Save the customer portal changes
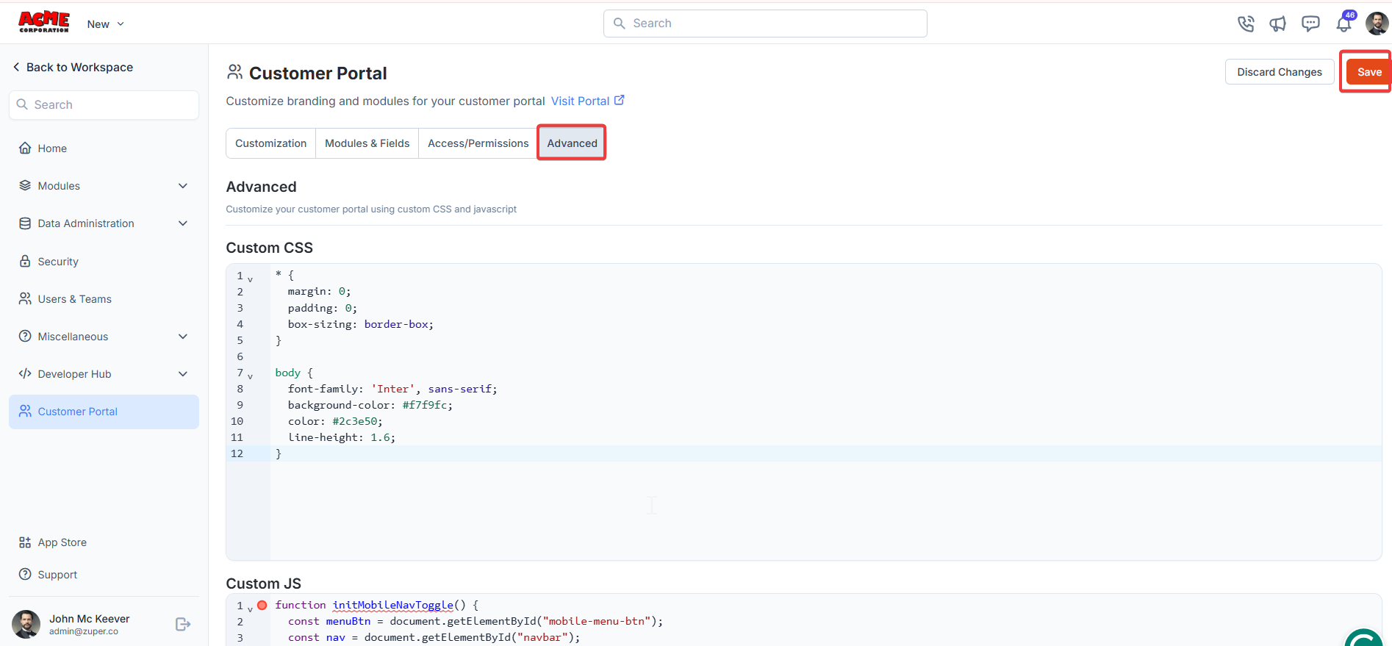 (1368, 72)
